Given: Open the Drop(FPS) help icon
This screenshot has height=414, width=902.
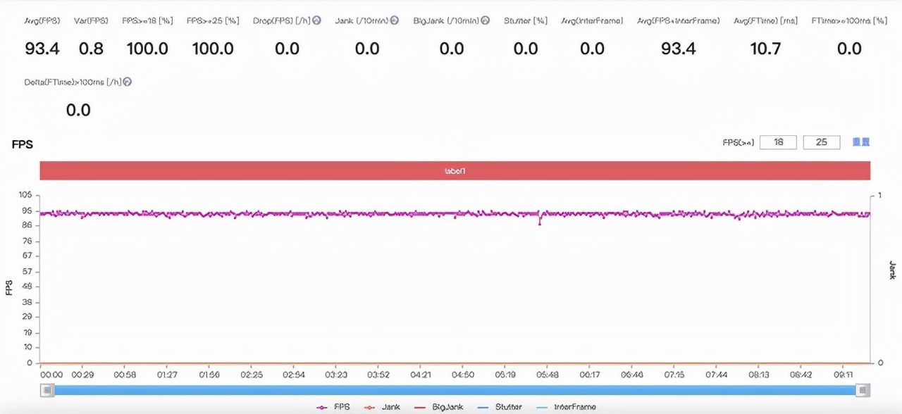Looking at the screenshot, I should pyautogui.click(x=316, y=20).
